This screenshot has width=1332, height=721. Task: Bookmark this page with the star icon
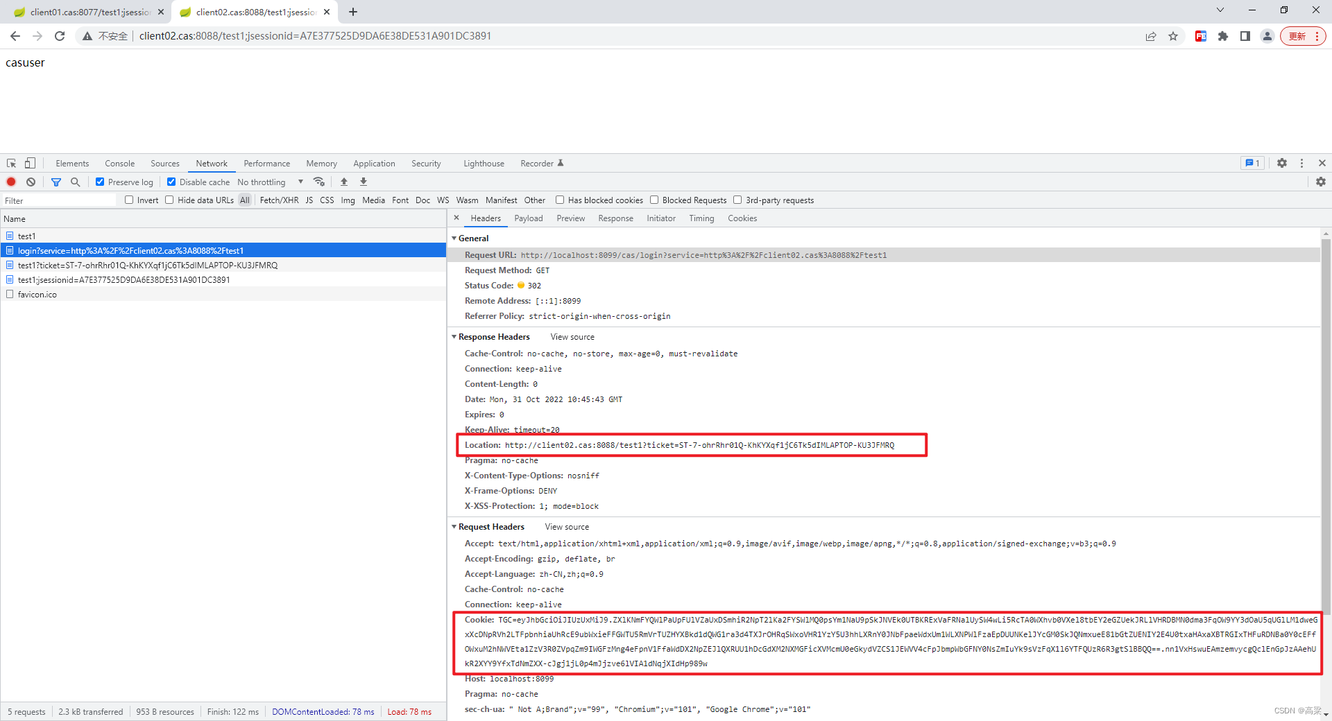[1173, 36]
